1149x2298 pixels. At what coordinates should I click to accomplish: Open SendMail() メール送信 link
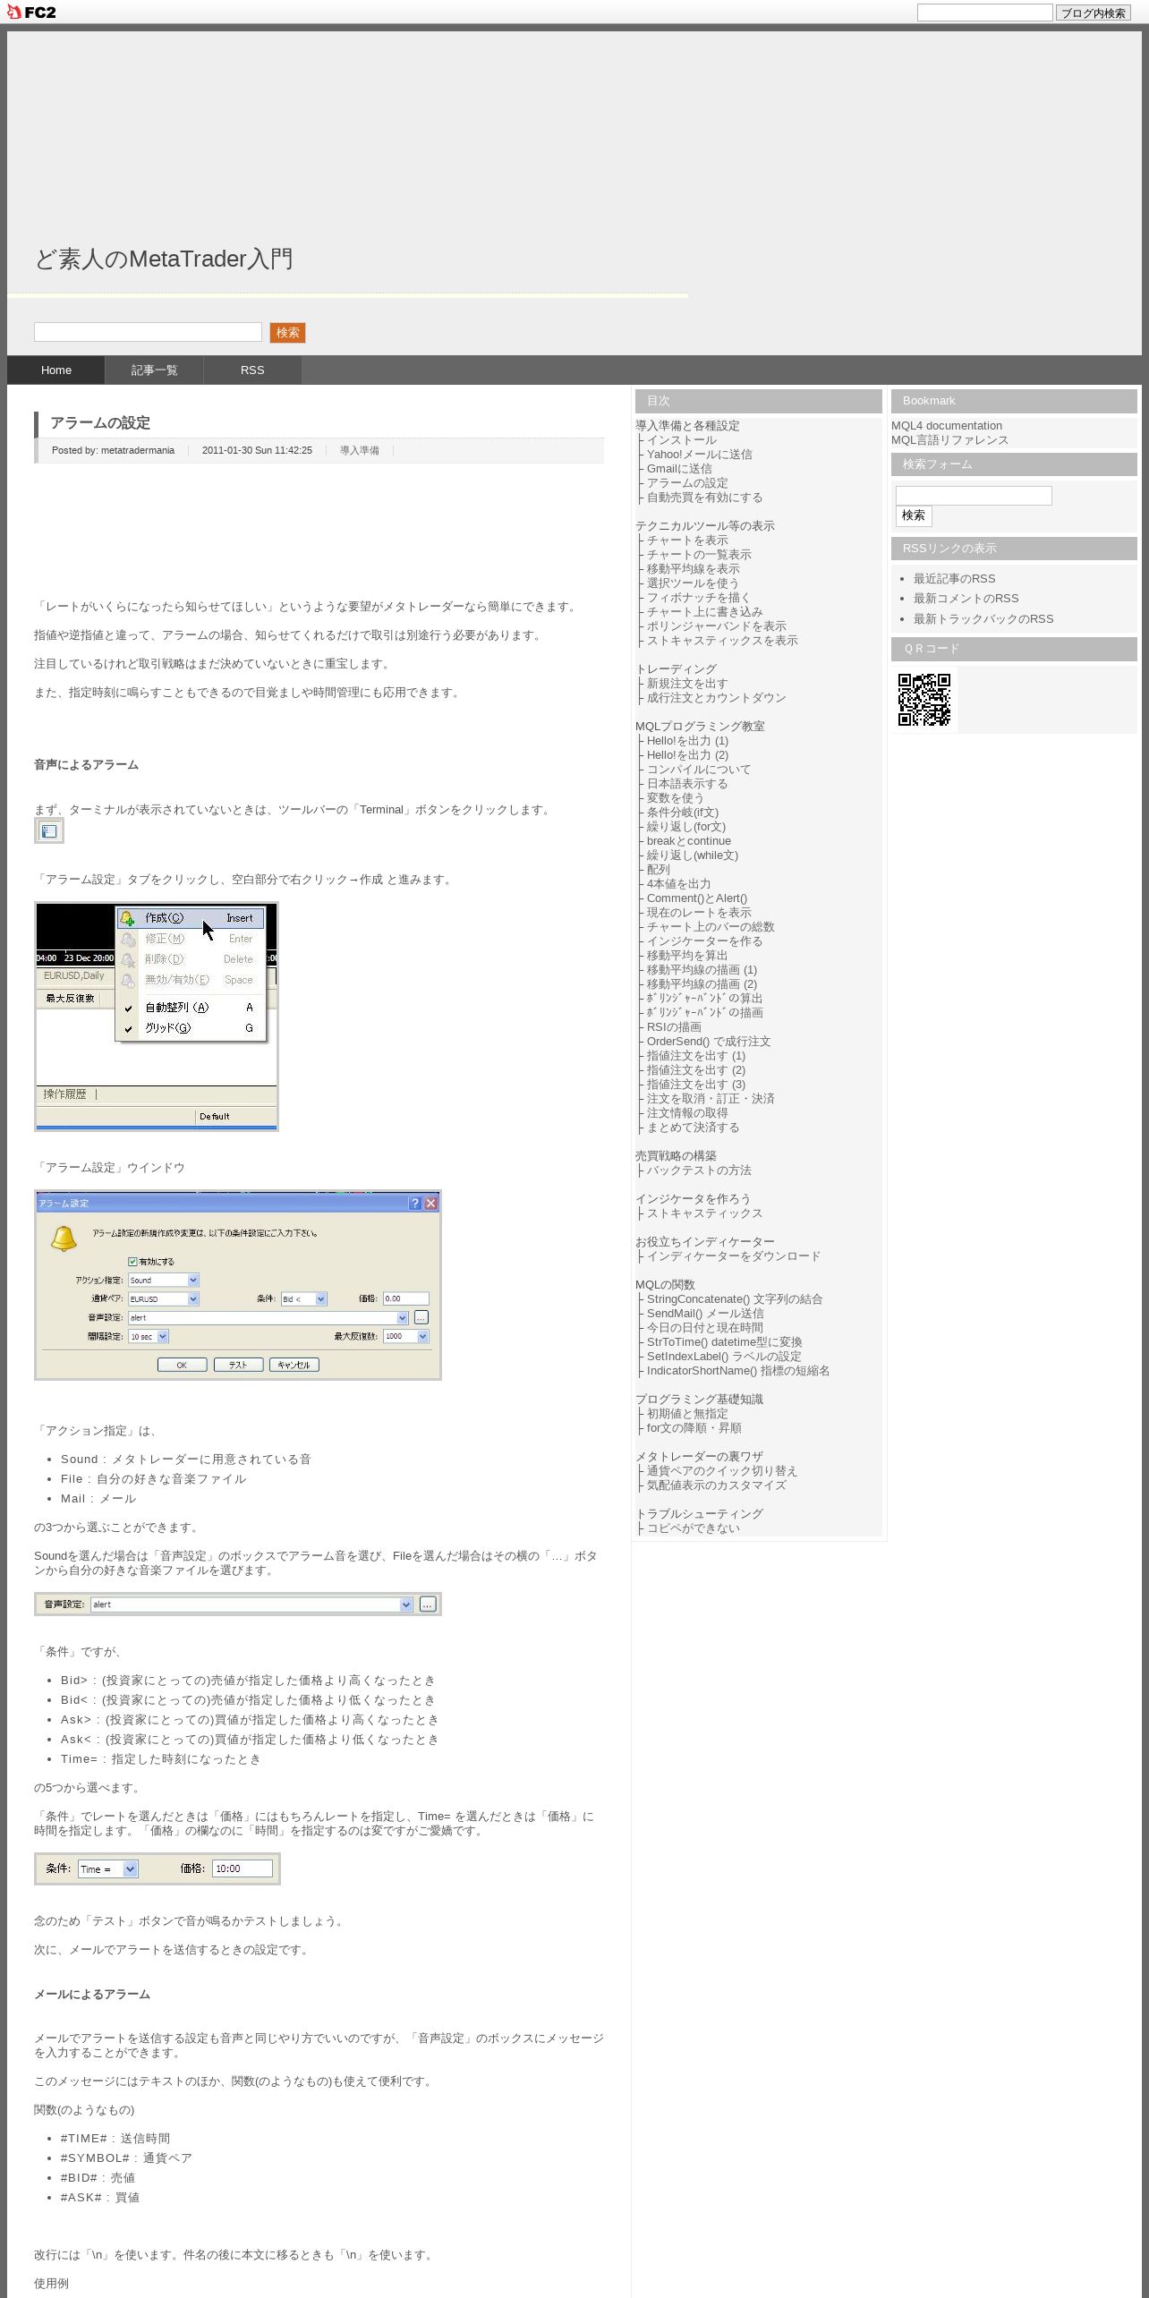(705, 1314)
